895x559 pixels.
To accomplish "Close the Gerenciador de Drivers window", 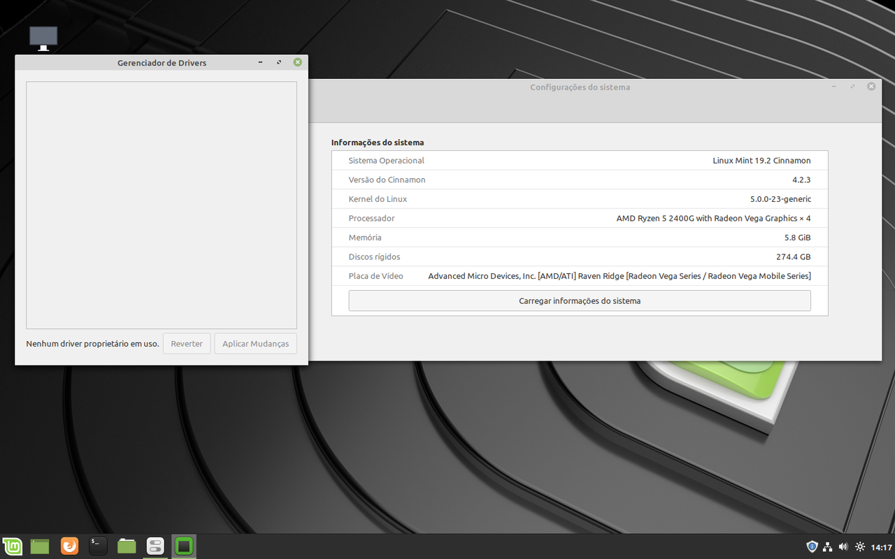I will (298, 62).
